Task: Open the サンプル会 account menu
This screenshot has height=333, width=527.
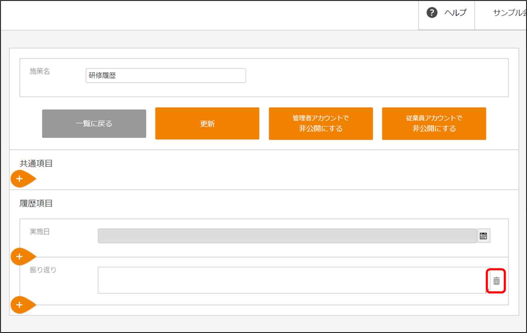Action: pos(509,13)
